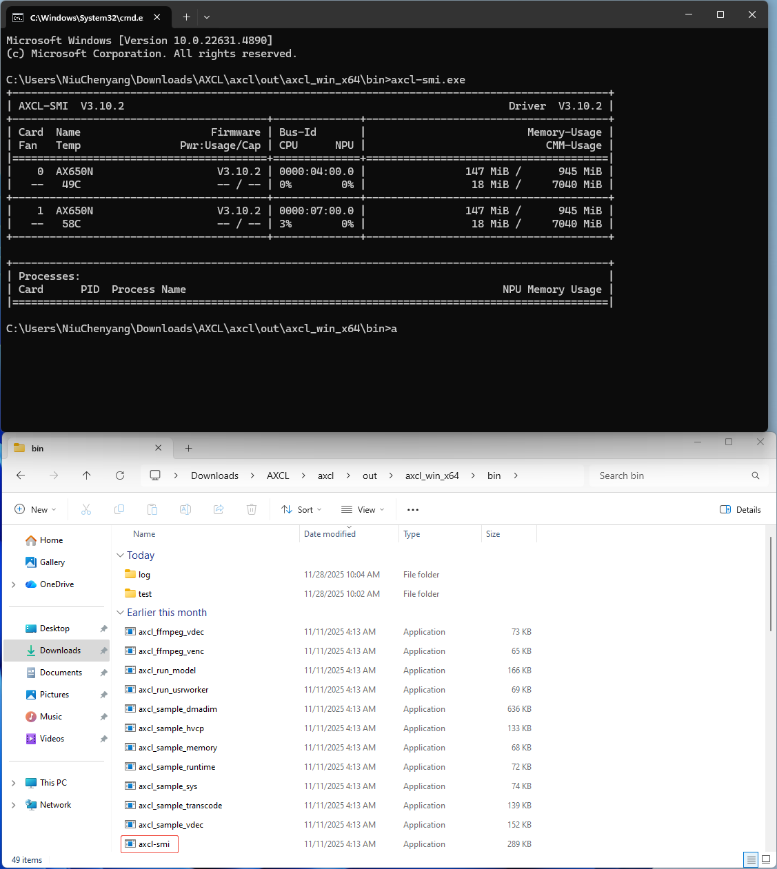The width and height of the screenshot is (777, 869).
Task: Open the Sort dropdown
Action: coord(301,510)
